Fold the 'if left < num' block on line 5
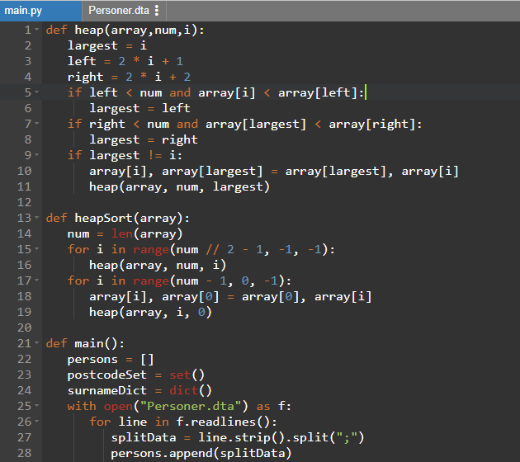 coord(36,92)
